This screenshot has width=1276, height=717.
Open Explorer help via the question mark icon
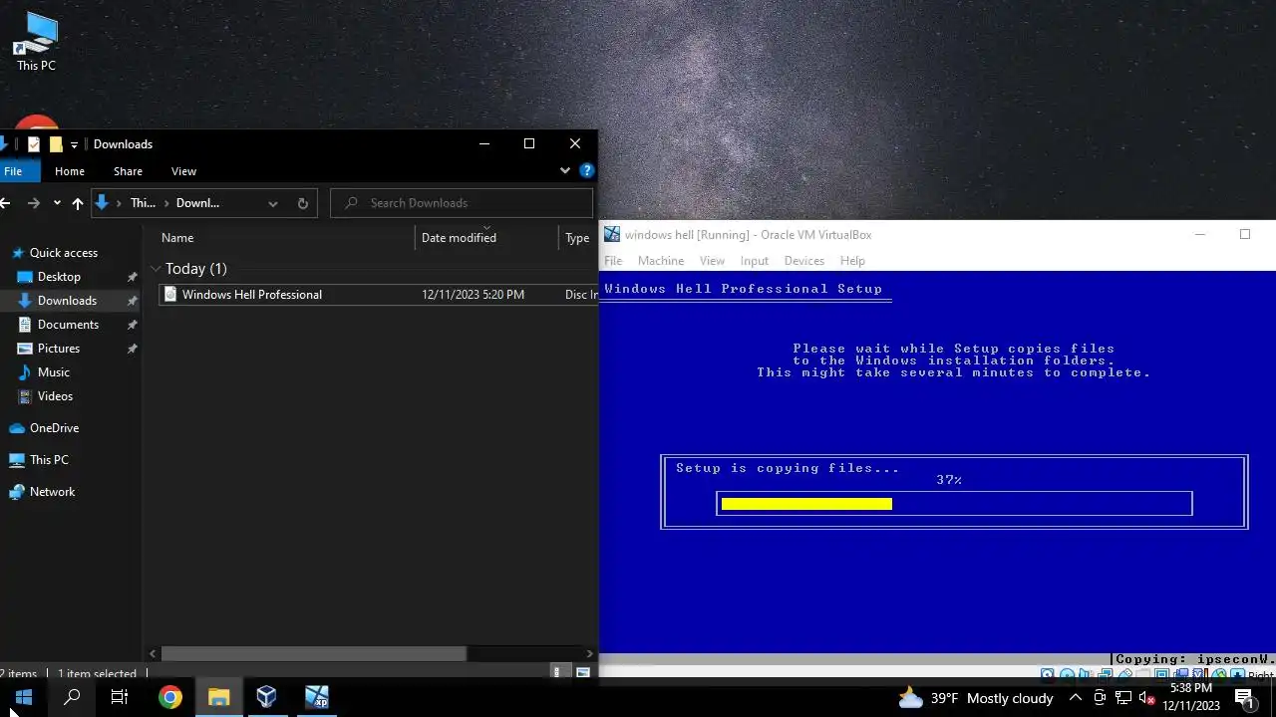point(586,170)
